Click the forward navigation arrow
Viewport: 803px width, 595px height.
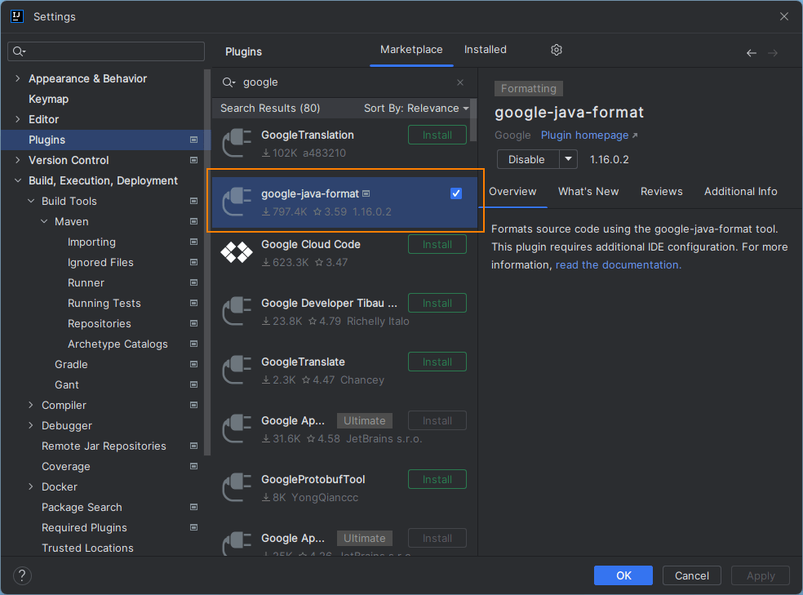pyautogui.click(x=772, y=52)
